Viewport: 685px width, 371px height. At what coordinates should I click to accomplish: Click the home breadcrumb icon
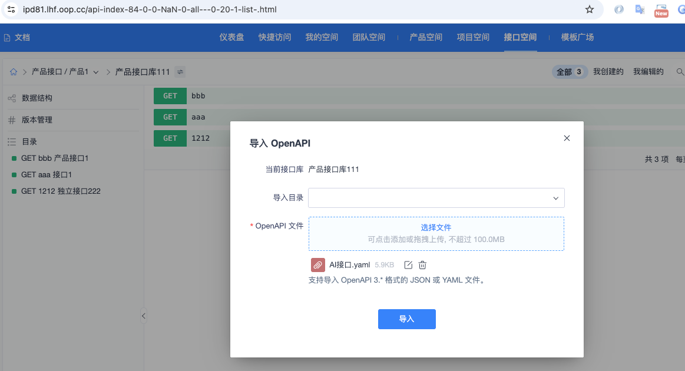point(14,72)
